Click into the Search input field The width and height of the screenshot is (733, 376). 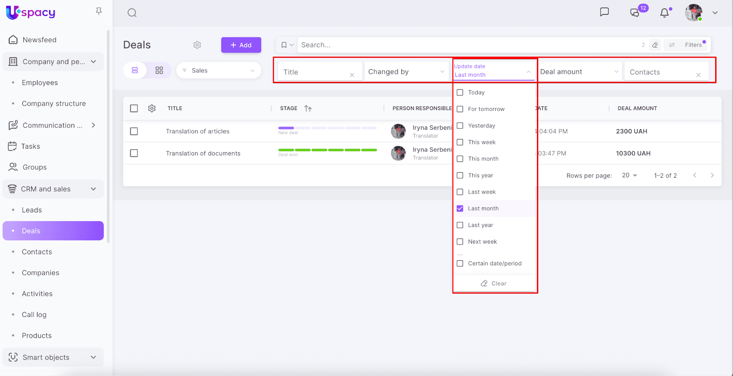tap(467, 45)
